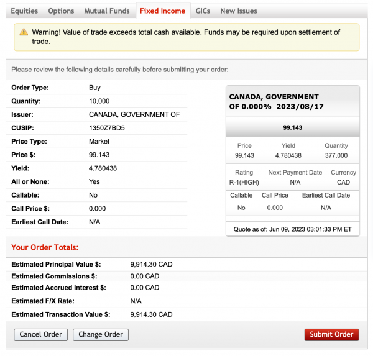
Task: Open the New Issues tab
Action: pos(239,11)
